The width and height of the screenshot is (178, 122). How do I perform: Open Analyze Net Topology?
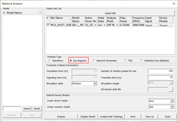coord(111,116)
